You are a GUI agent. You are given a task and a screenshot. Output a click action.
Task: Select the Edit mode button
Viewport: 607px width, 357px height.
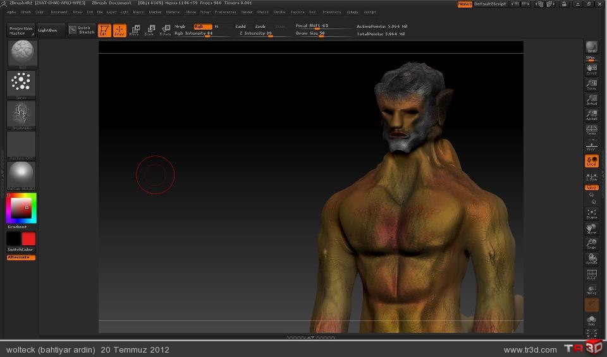tap(104, 30)
